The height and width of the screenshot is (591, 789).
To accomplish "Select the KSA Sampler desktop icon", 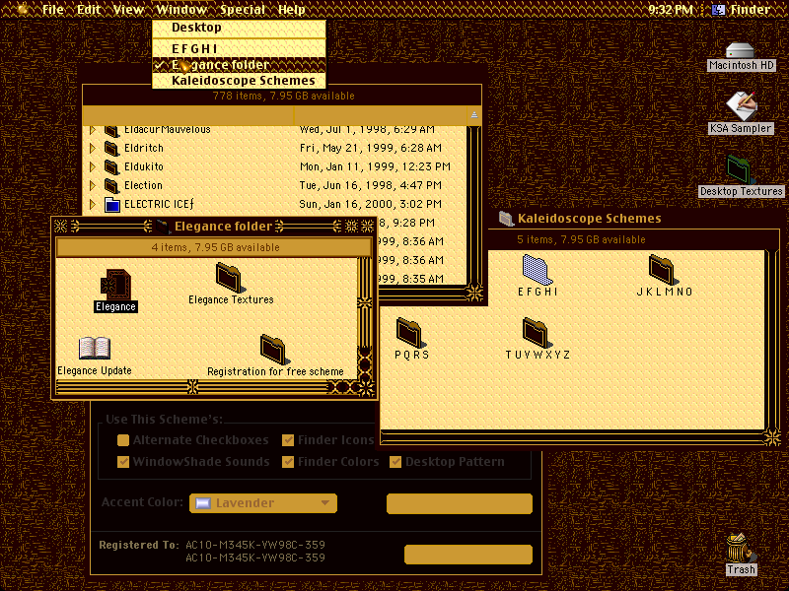I will [741, 106].
